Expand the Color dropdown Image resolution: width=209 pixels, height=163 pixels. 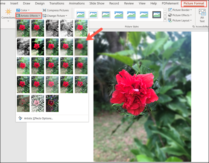click(x=22, y=10)
